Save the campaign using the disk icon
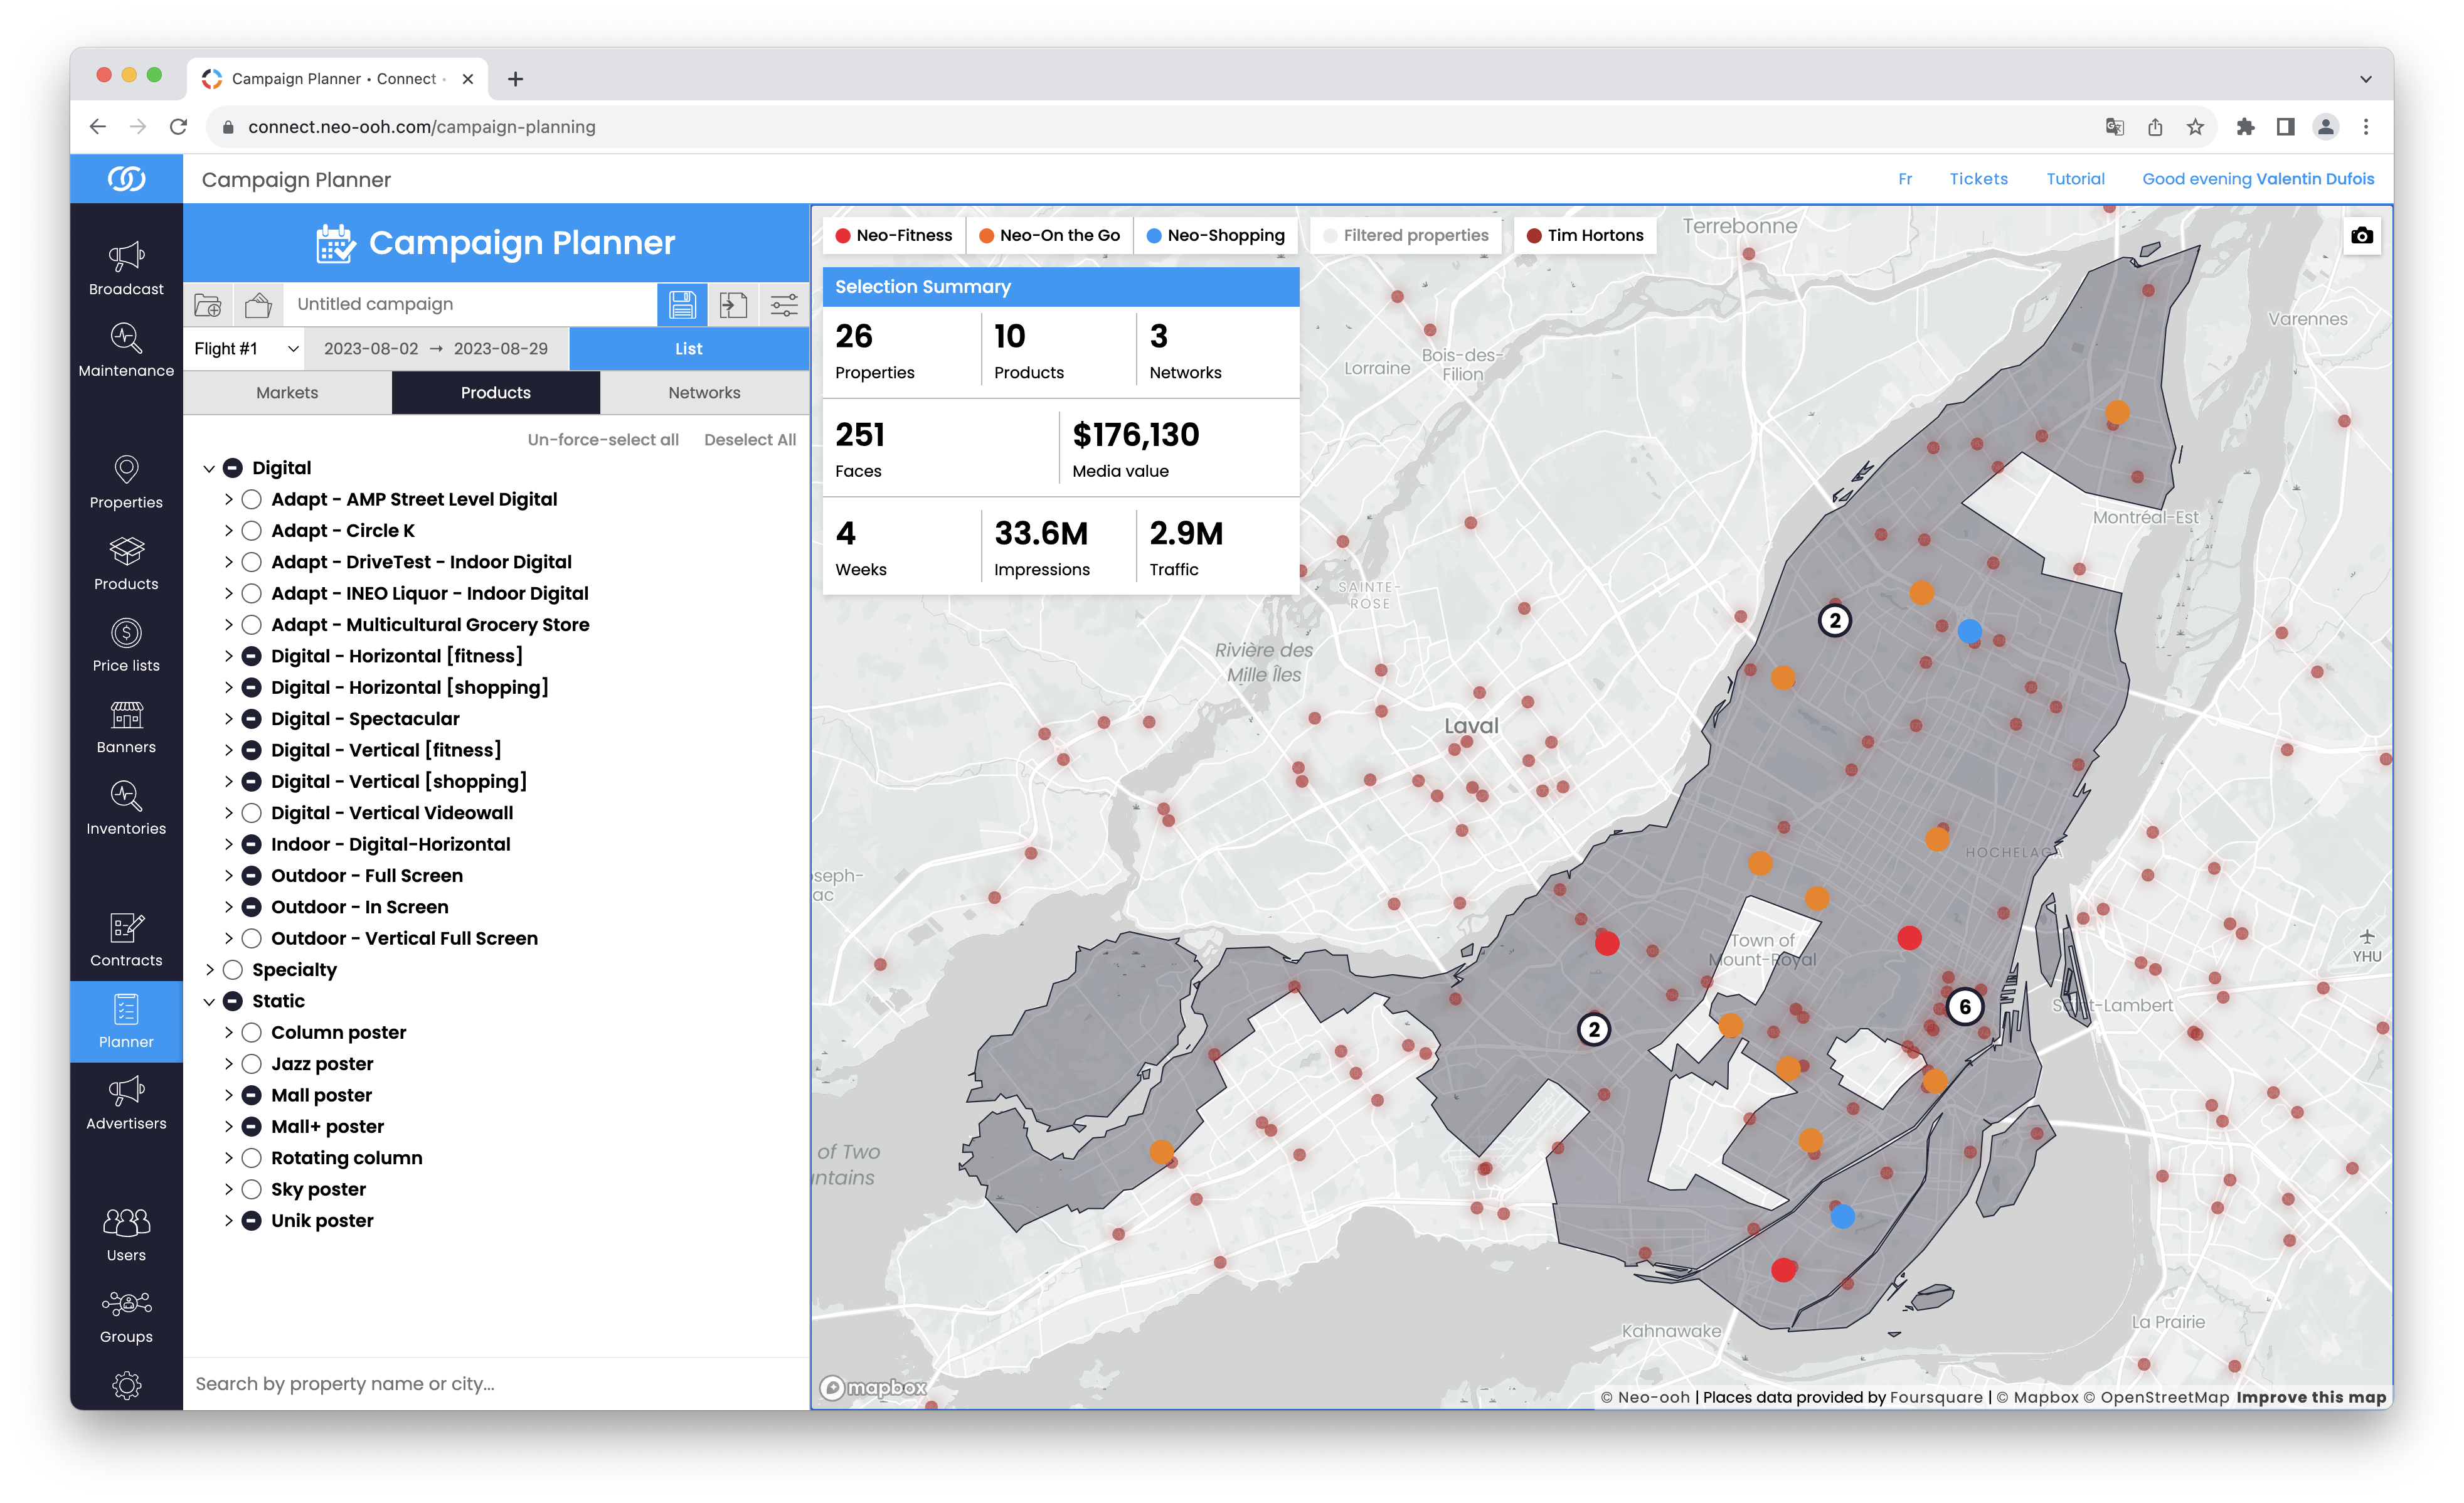 click(x=682, y=304)
